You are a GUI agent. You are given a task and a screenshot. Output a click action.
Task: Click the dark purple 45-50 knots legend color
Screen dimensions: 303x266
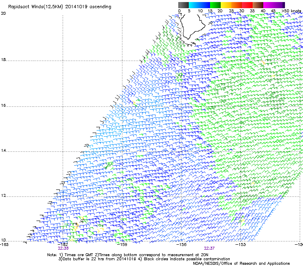click(279, 5)
